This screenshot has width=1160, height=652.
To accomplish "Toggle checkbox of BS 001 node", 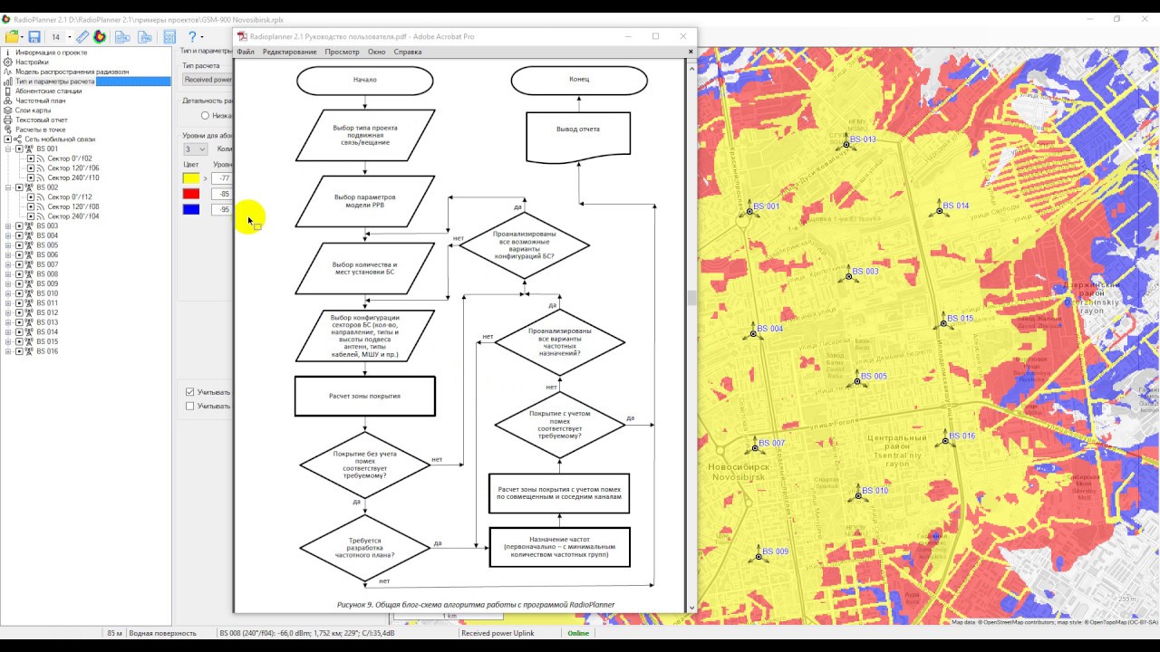I will (19, 149).
